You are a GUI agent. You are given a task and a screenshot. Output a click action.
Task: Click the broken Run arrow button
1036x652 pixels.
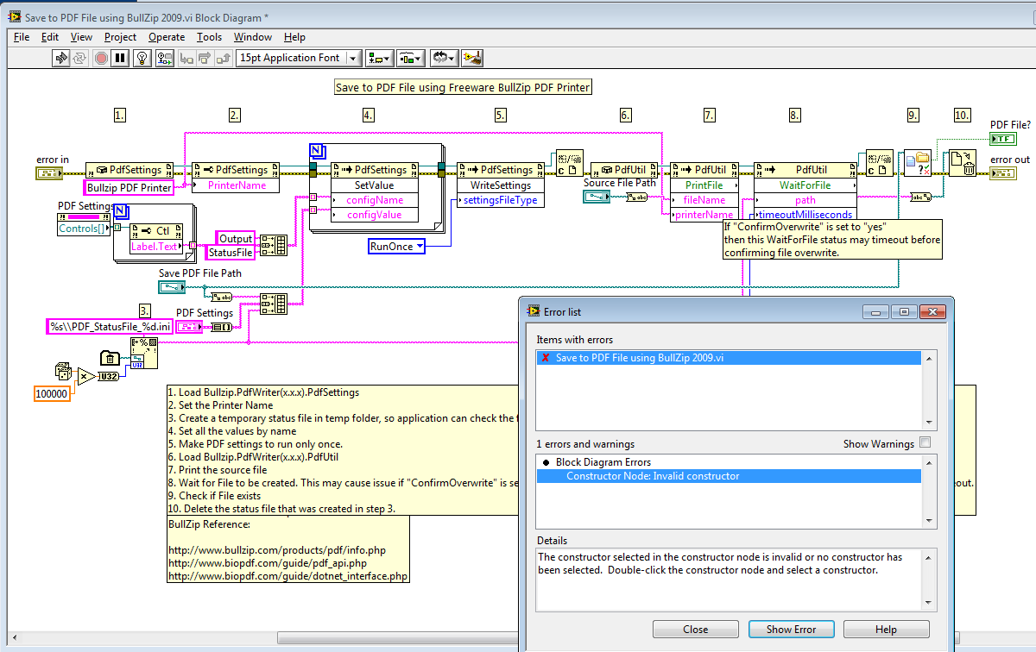tap(61, 58)
